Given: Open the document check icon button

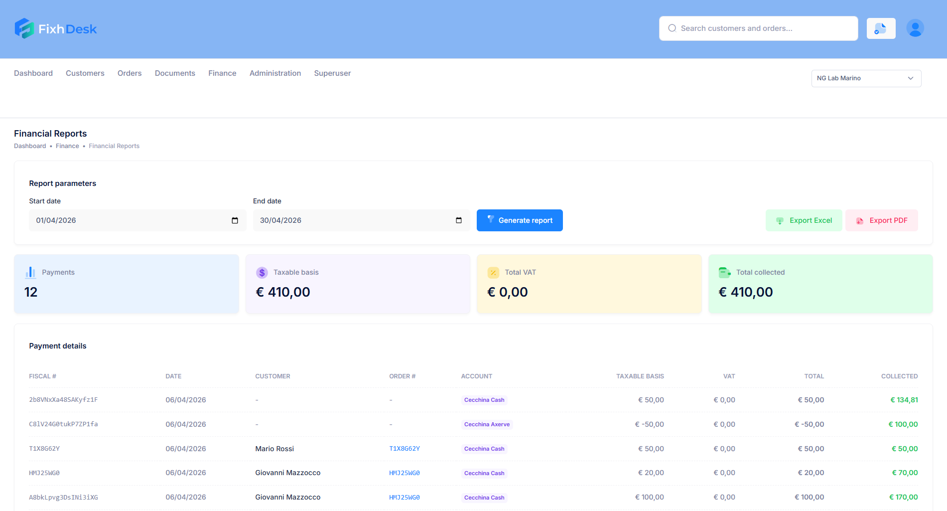Looking at the screenshot, I should pyautogui.click(x=881, y=28).
